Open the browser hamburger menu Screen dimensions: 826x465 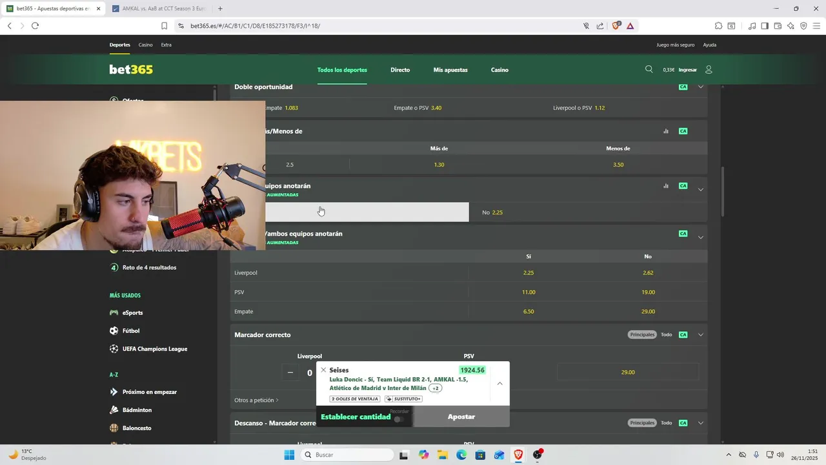coord(816,26)
